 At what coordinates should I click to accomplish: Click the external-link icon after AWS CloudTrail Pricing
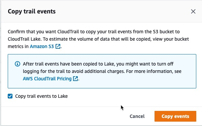pyautogui.click(x=75, y=79)
